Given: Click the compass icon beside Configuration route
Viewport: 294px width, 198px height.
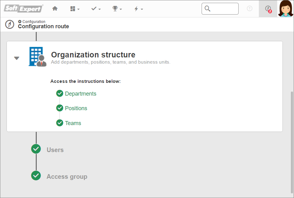Looking at the screenshot, I should point(10,24).
